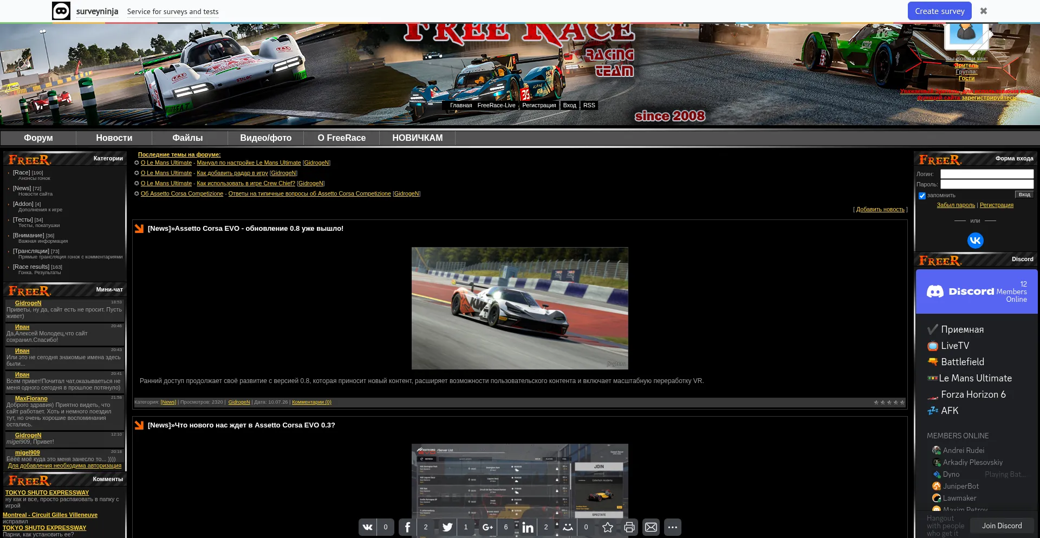Click the Логин input field
The height and width of the screenshot is (538, 1040).
point(987,174)
